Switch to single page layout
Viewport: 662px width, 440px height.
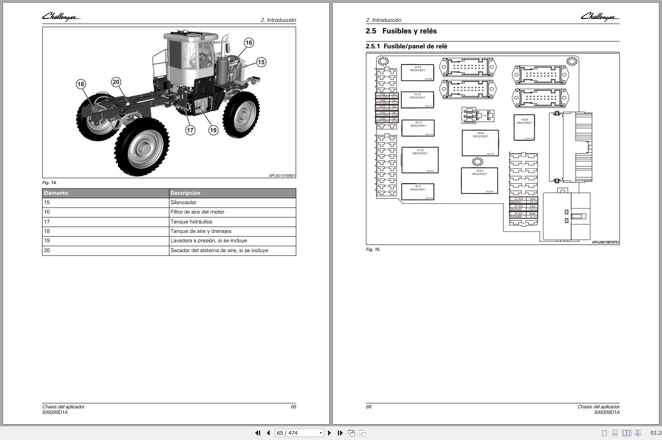(604, 433)
